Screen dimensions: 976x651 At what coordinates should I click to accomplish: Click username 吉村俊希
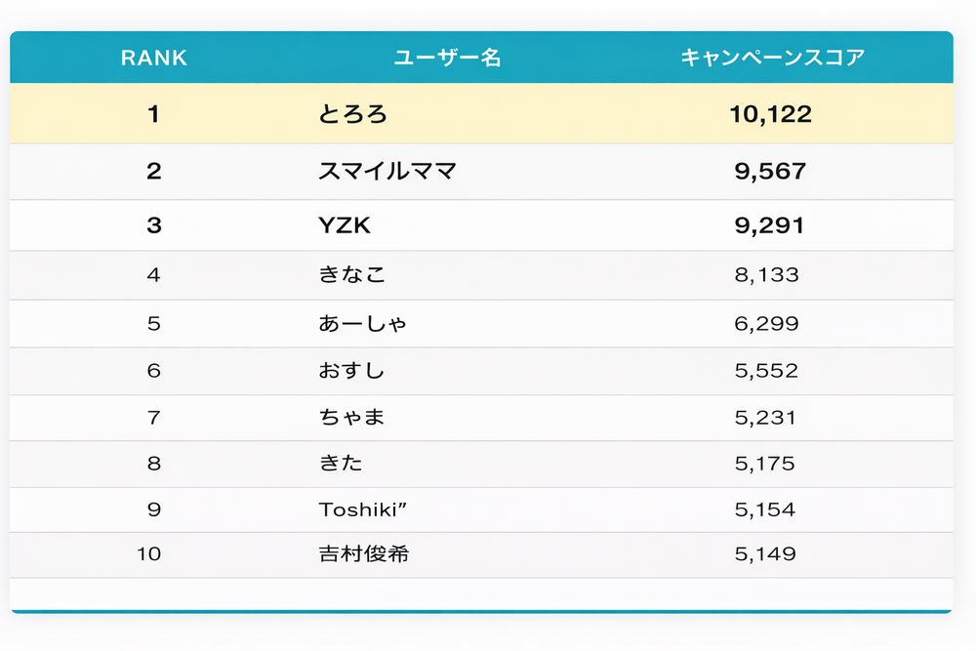click(x=363, y=554)
